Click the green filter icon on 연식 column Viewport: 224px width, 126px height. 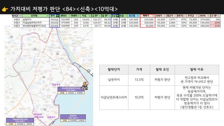57,16
